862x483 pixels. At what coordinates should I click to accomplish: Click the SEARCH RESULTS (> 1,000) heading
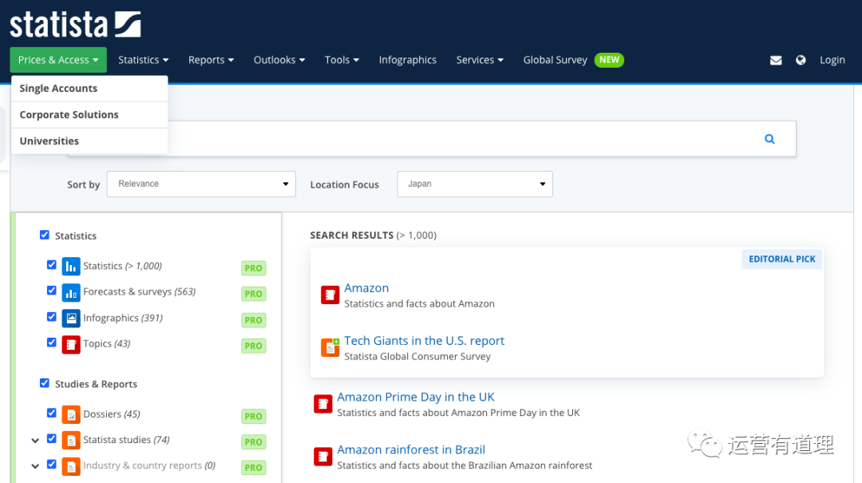[x=374, y=236]
